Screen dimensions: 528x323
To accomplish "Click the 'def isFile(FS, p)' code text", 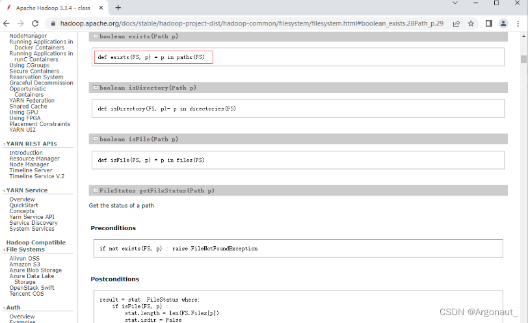I will point(151,160).
